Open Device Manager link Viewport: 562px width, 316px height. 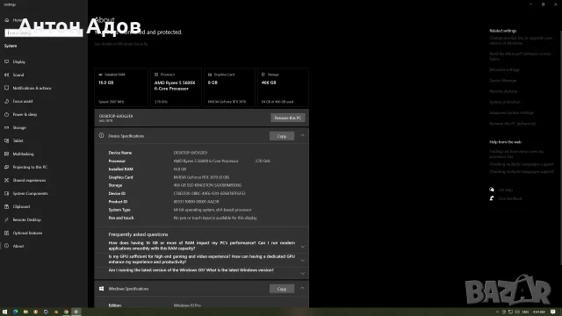pyautogui.click(x=503, y=81)
